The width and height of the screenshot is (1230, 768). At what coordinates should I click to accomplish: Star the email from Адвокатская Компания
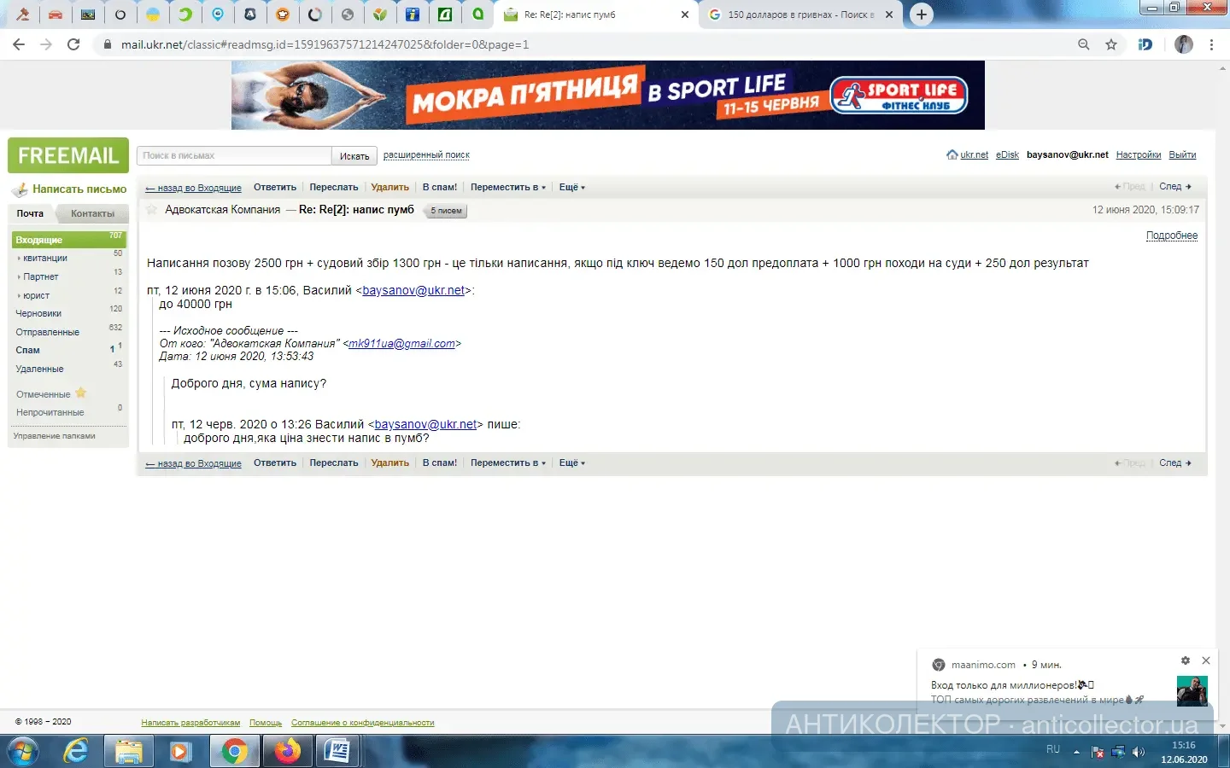(x=150, y=209)
